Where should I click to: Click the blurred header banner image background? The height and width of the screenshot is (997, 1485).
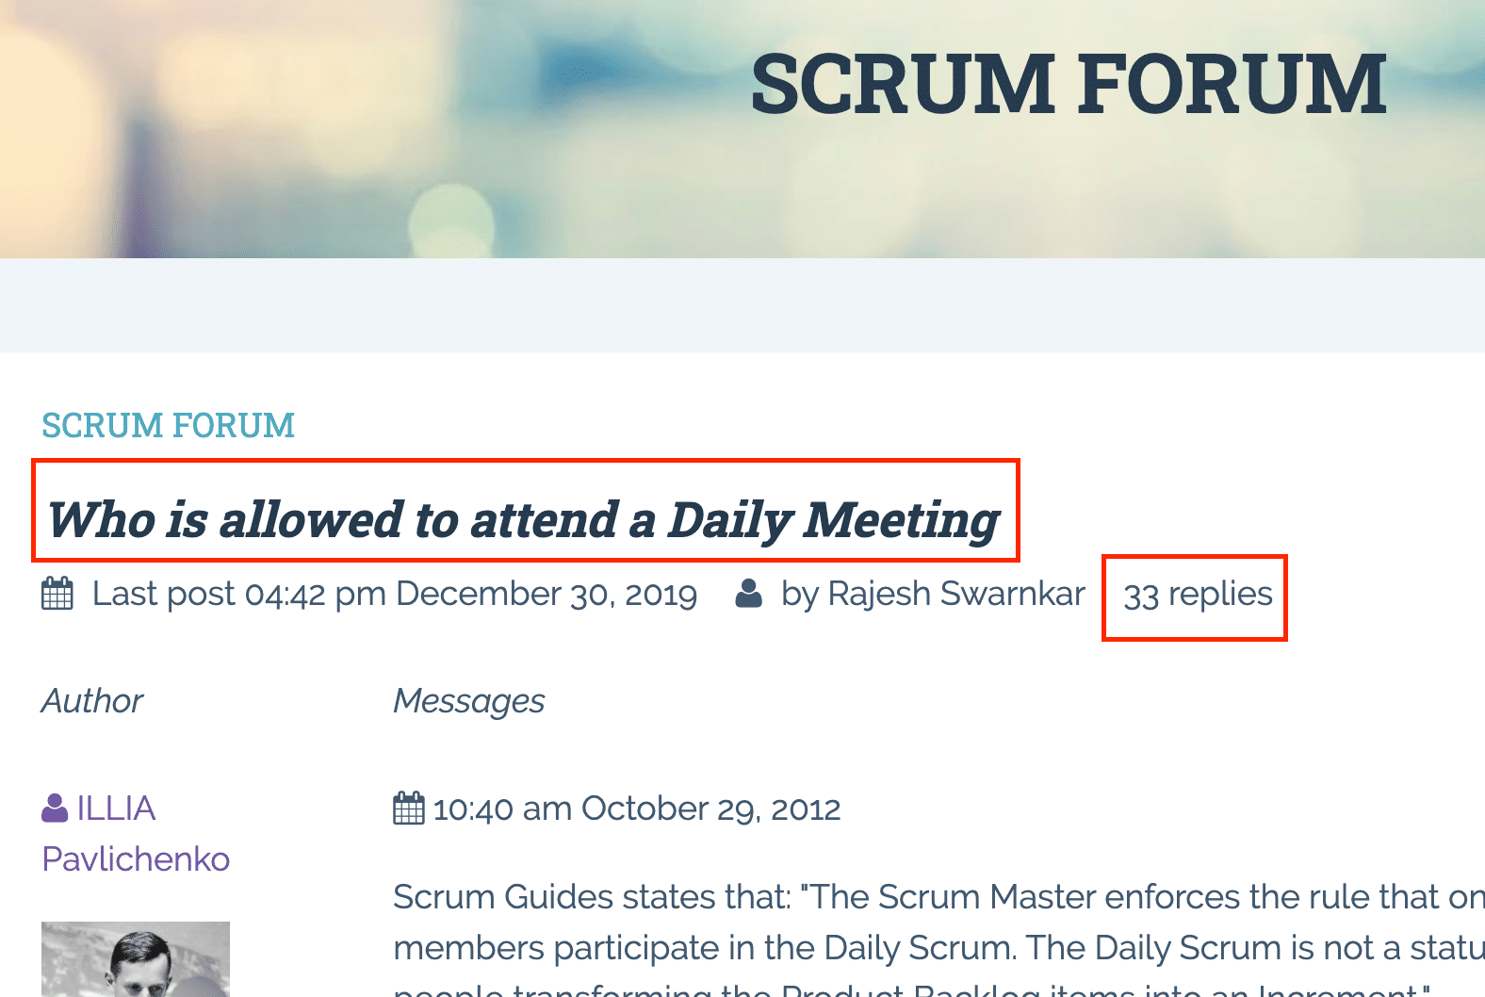(x=330, y=123)
